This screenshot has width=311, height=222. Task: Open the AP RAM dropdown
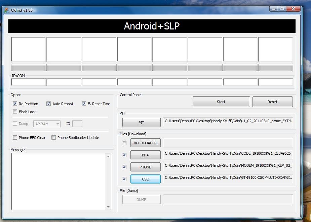pyautogui.click(x=47, y=124)
